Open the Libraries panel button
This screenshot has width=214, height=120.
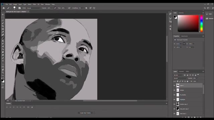coord(209,18)
